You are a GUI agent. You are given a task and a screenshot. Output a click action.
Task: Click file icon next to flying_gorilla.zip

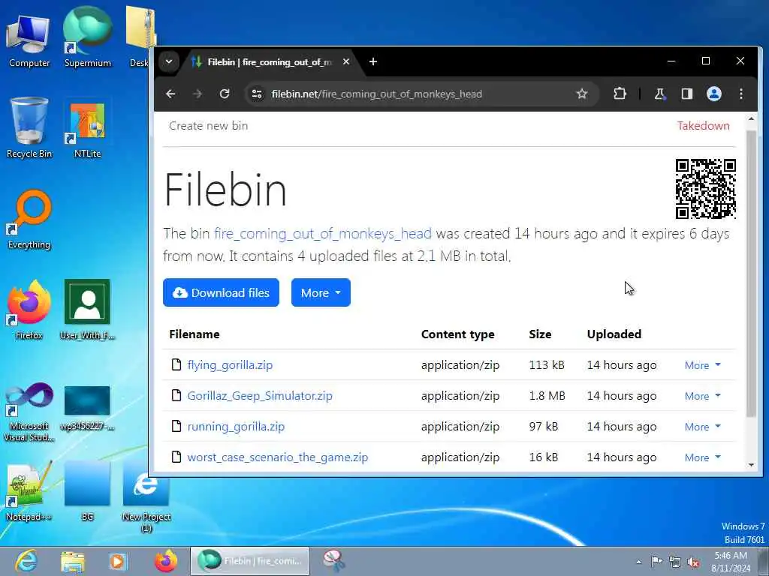click(176, 364)
